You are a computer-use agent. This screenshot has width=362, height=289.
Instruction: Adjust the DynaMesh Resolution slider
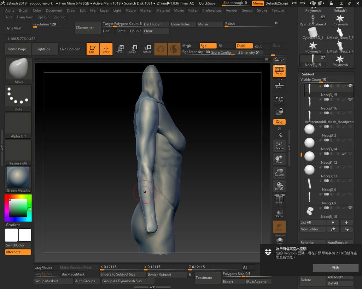(x=53, y=25)
